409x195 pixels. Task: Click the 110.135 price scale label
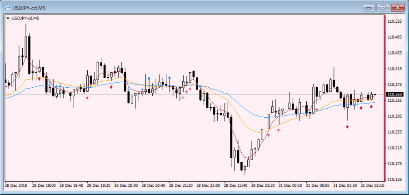(394, 180)
